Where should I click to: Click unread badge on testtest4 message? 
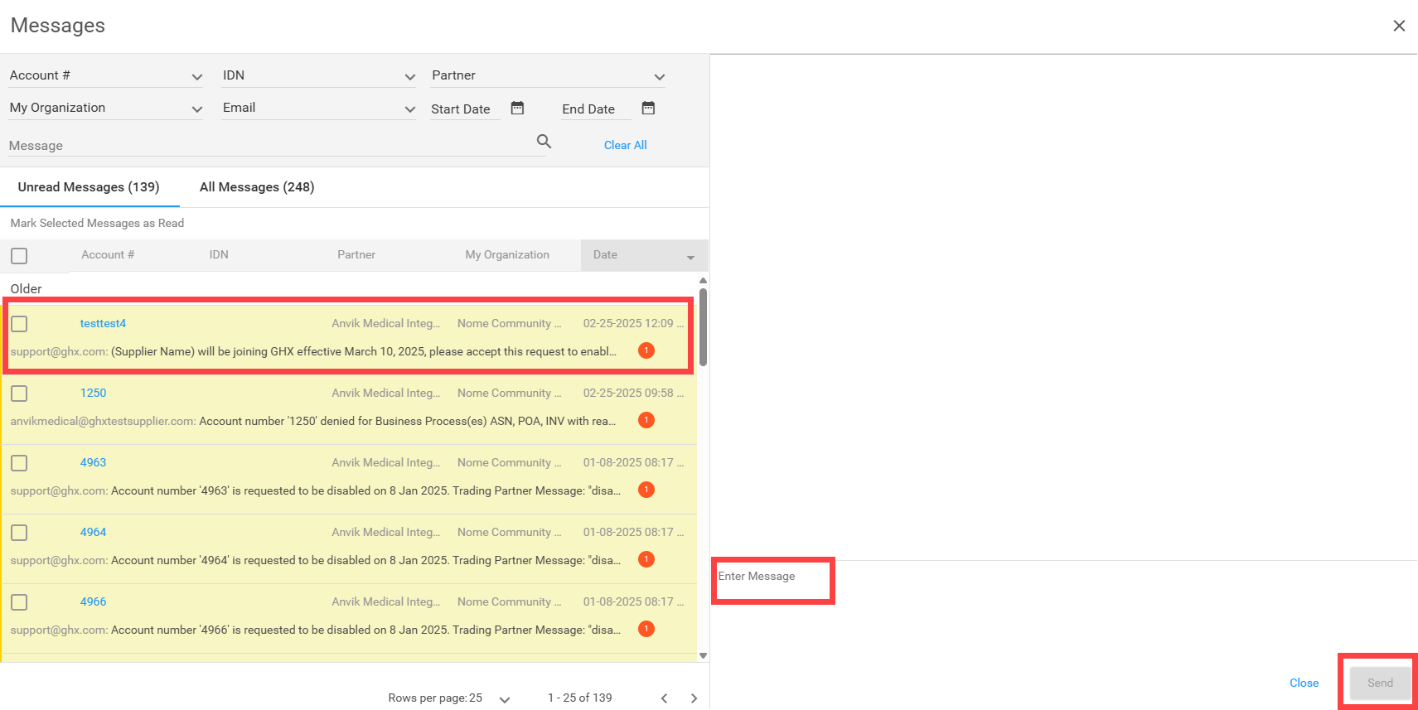point(646,350)
